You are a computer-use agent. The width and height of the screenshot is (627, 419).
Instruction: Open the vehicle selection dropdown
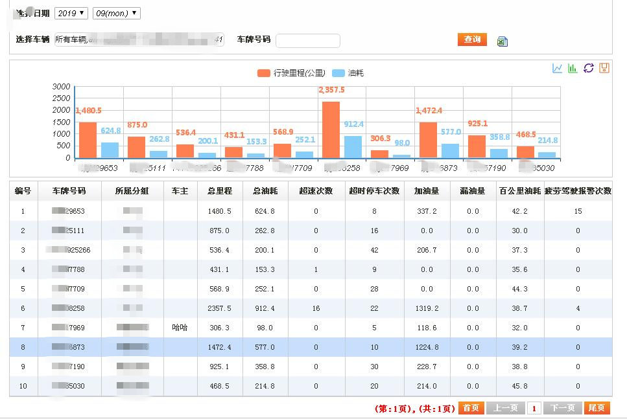click(139, 40)
